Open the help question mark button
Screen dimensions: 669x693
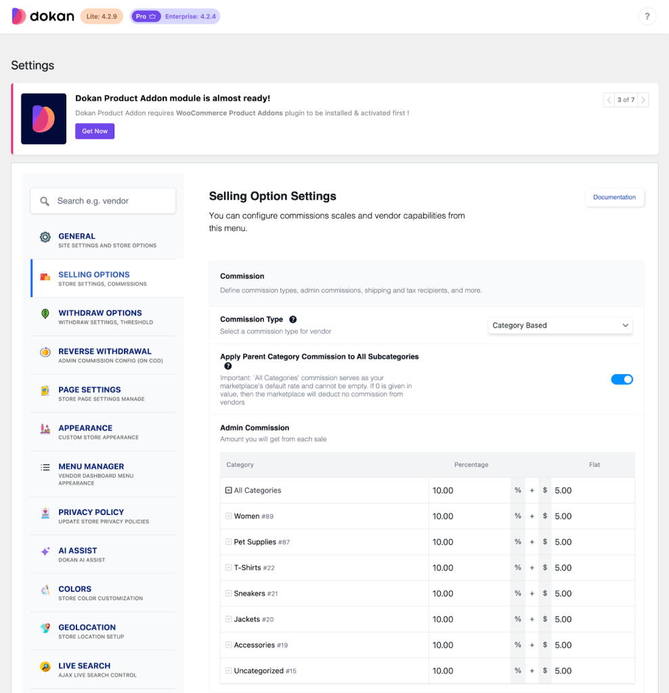(x=647, y=16)
